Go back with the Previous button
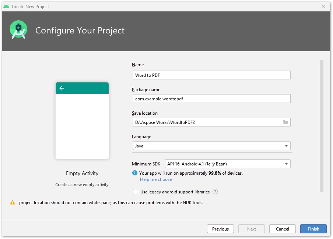 coord(220,229)
